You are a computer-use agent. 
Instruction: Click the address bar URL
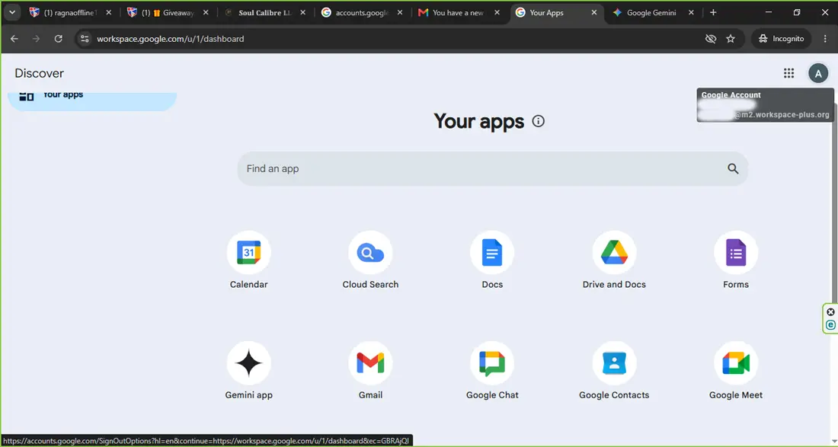(x=171, y=39)
